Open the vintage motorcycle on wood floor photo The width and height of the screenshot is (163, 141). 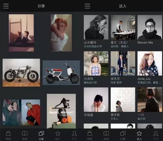click(x=21, y=72)
